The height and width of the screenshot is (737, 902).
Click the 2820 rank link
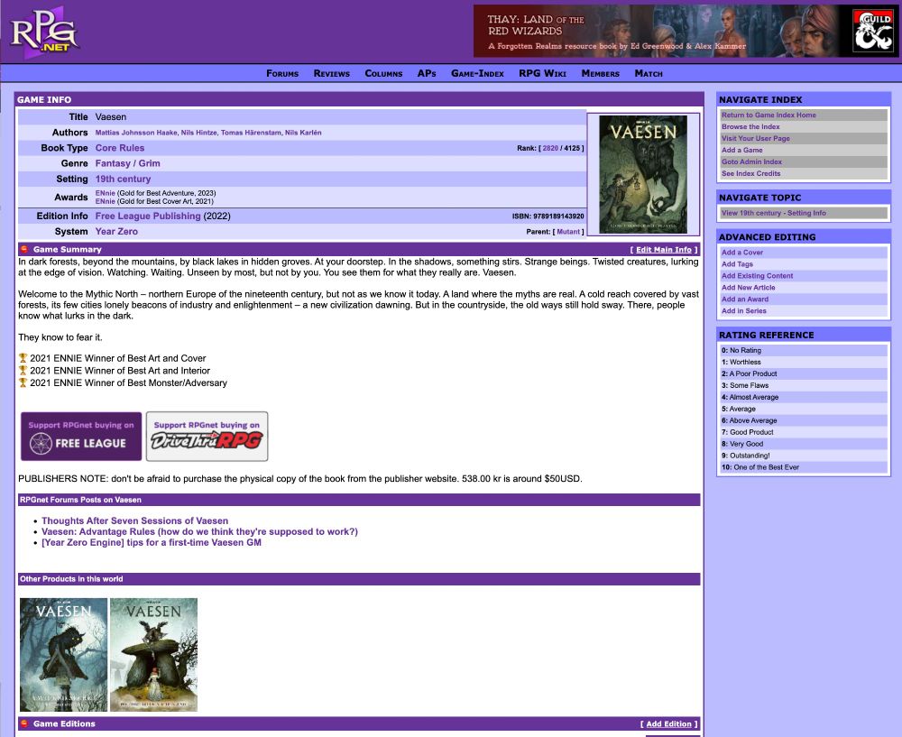[x=550, y=149]
